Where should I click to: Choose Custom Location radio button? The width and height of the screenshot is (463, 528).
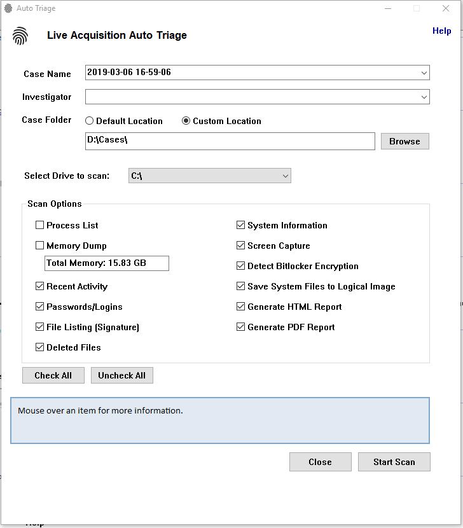tap(186, 121)
